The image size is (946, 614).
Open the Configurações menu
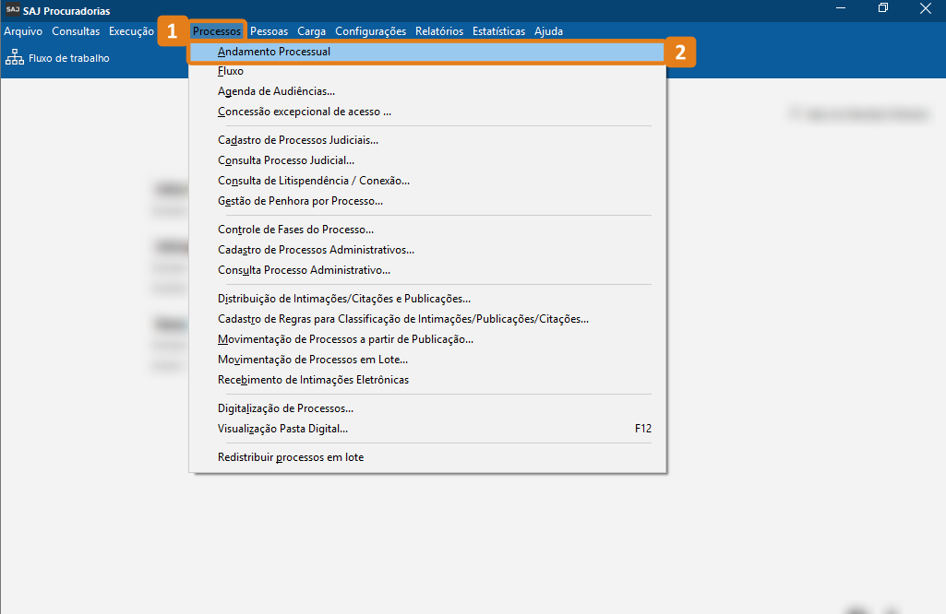click(x=370, y=31)
